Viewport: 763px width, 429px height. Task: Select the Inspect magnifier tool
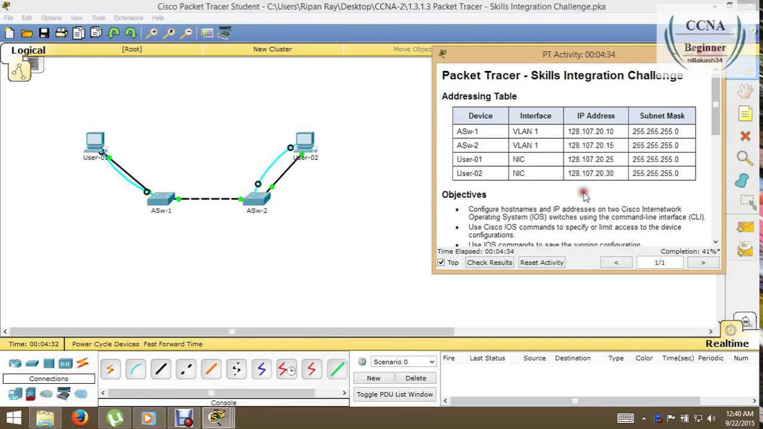click(x=745, y=158)
